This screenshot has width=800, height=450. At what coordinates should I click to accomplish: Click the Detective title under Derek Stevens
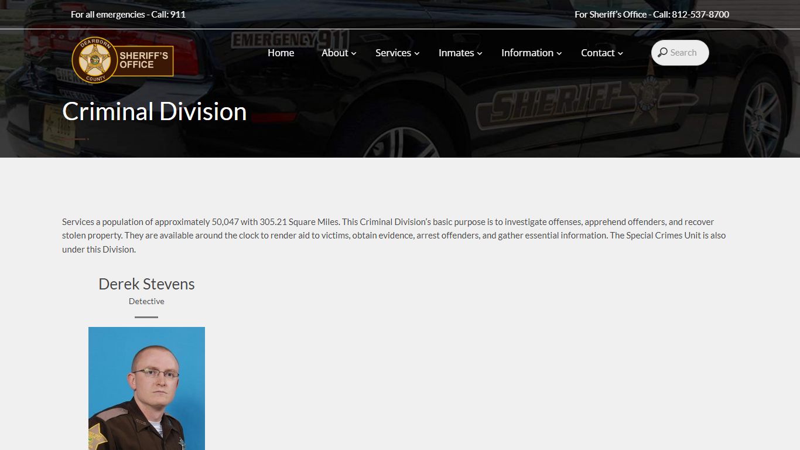[x=146, y=301]
